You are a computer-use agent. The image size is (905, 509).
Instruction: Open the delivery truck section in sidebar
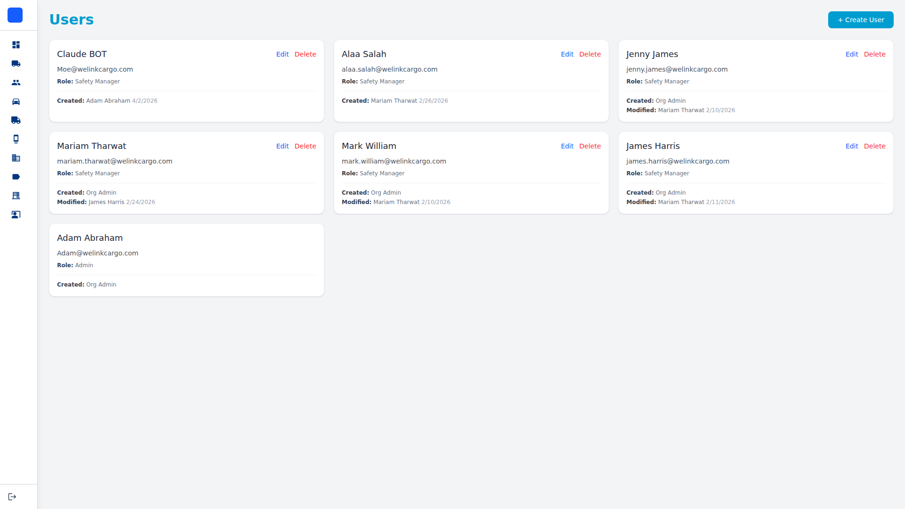point(16,120)
